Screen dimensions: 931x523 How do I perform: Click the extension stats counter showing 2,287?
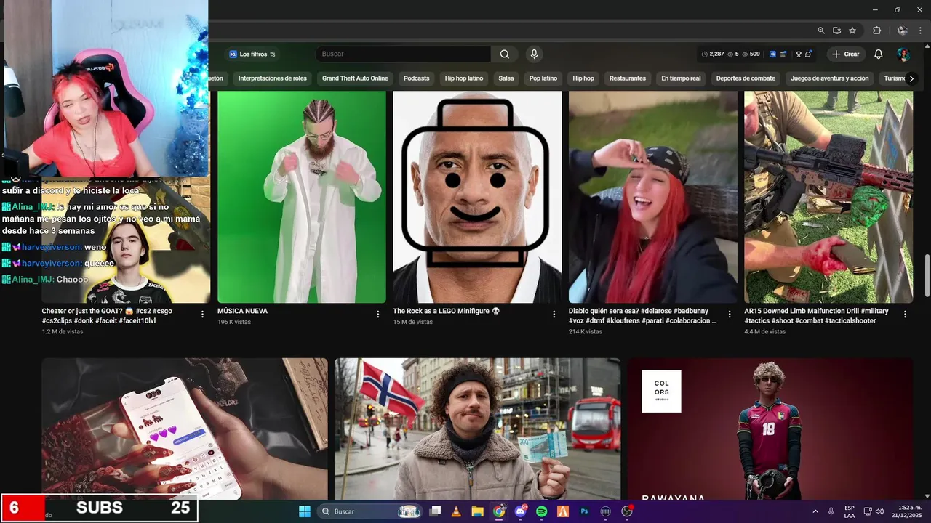pos(730,54)
